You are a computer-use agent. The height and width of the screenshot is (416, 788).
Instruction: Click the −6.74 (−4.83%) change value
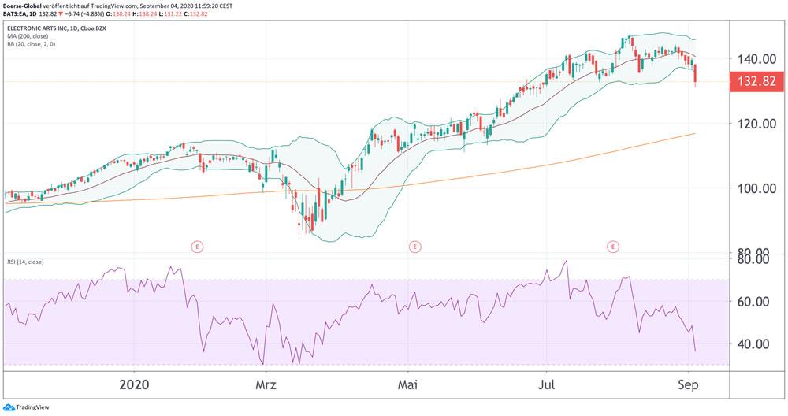(x=84, y=14)
